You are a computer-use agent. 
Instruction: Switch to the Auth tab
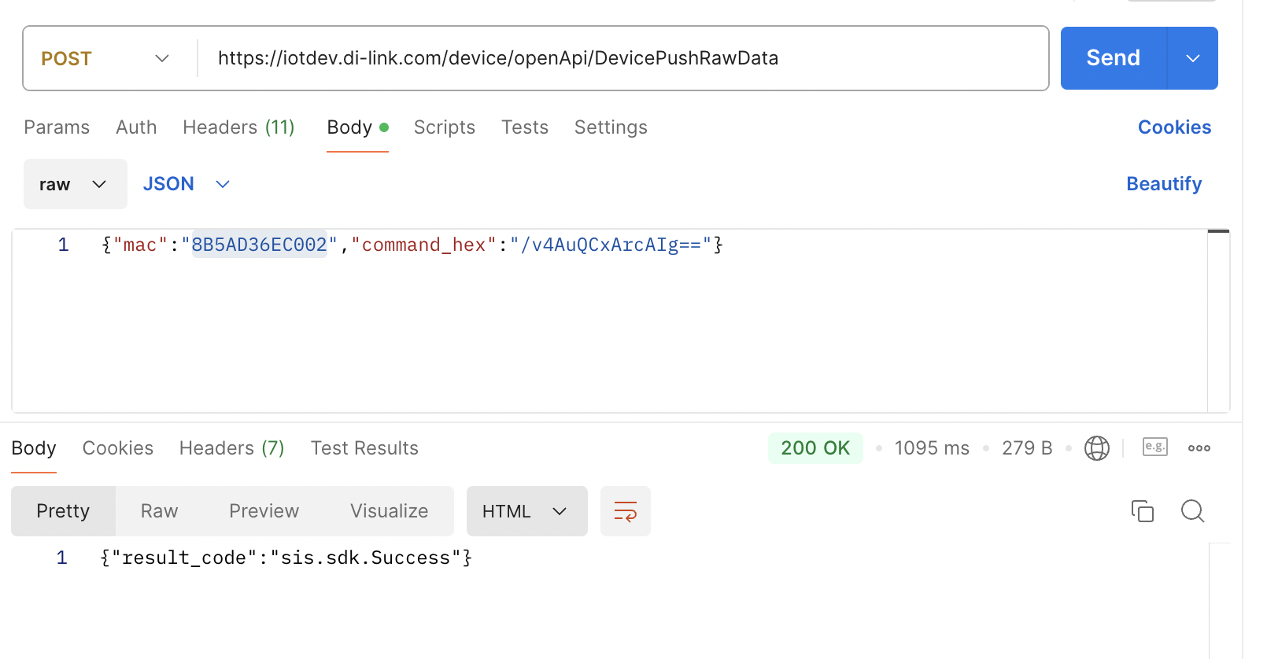pos(136,127)
